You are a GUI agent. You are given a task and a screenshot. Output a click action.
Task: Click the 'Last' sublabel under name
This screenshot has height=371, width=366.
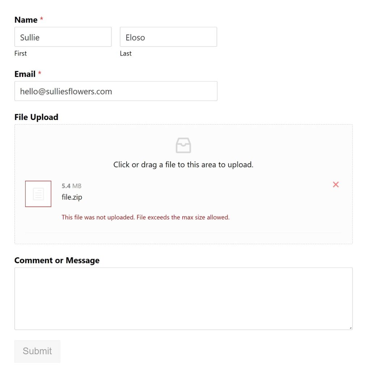tap(126, 53)
